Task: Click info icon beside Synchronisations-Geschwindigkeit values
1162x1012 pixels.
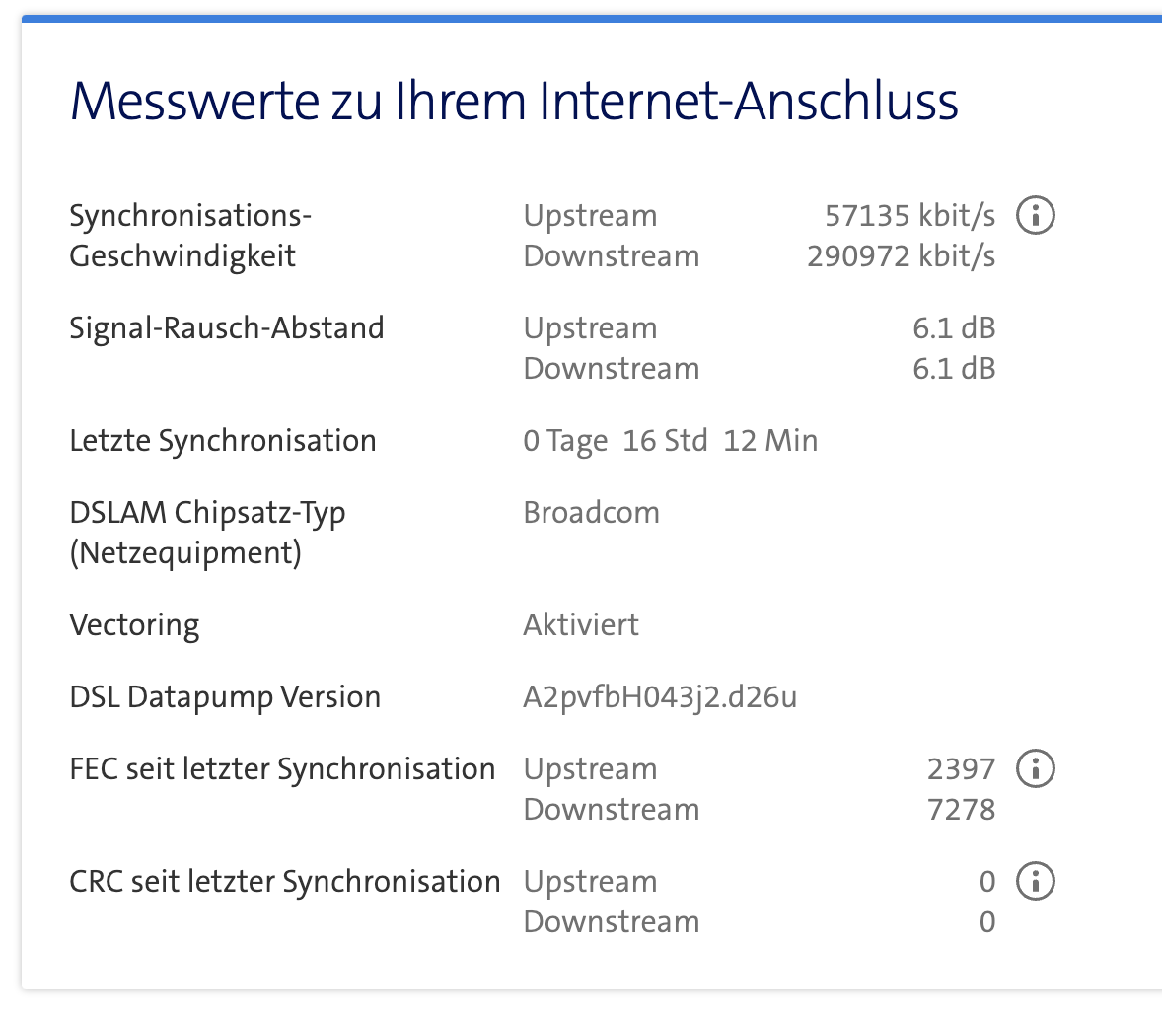Action: coord(1035,215)
